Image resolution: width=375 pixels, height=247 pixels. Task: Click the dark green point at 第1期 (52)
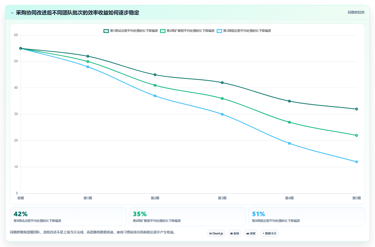tap(88, 56)
